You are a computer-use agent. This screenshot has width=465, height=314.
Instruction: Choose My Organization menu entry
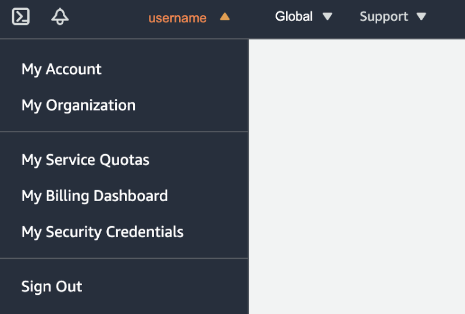pos(78,106)
